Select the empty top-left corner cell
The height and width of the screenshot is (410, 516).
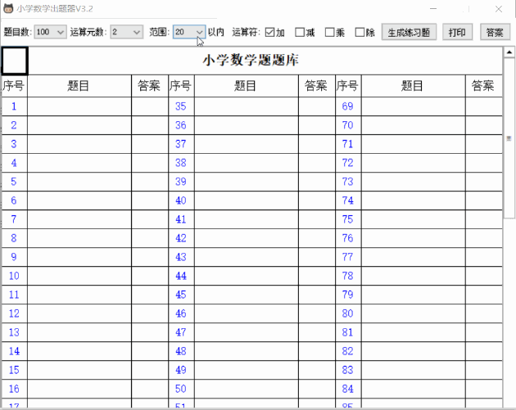click(x=15, y=61)
